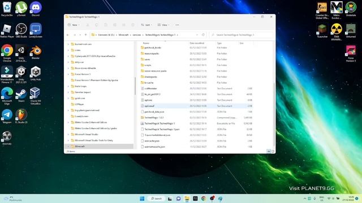Click file list vertical scrollbar
This screenshot has height=203, width=362.
click(274, 115)
